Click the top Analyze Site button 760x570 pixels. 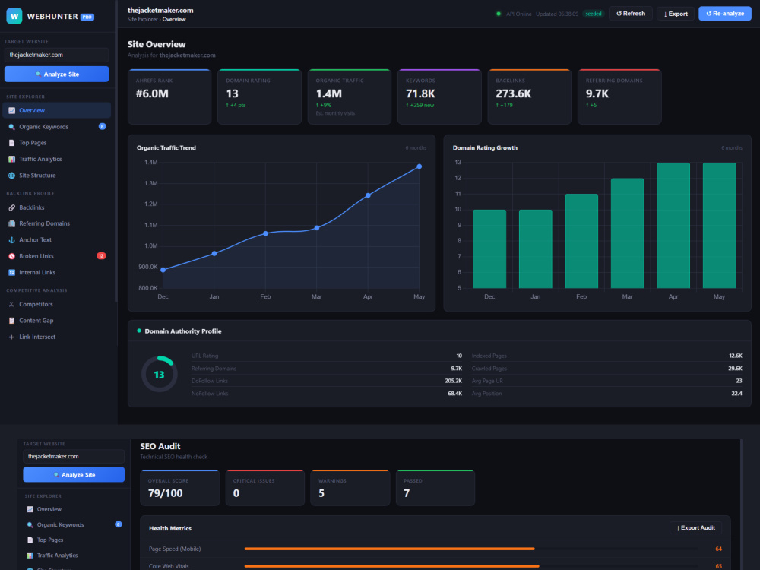tap(57, 74)
